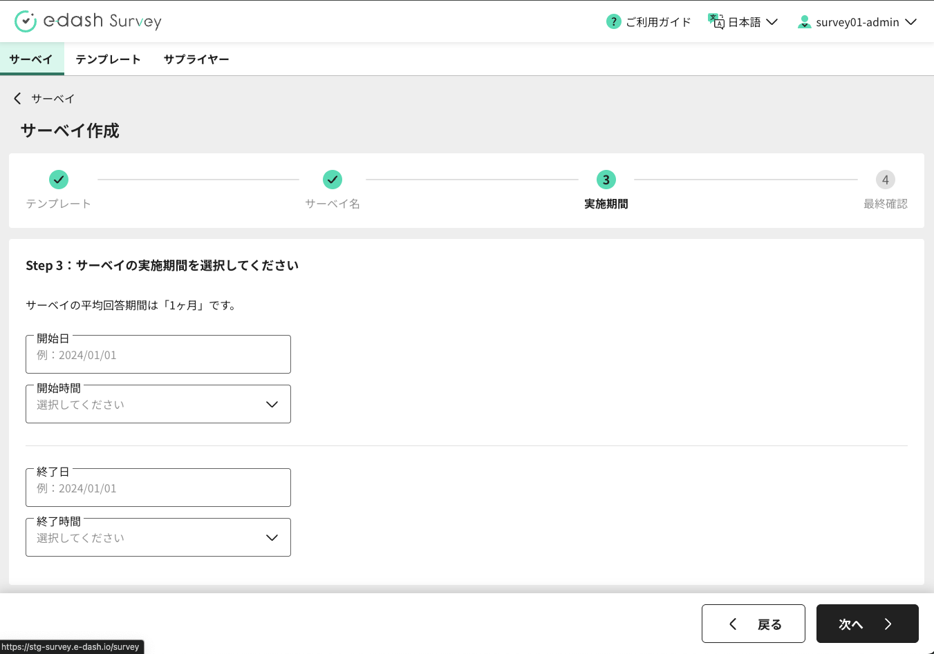Click the 平均回答期間 note text
Image resolution: width=934 pixels, height=654 pixels.
132,305
